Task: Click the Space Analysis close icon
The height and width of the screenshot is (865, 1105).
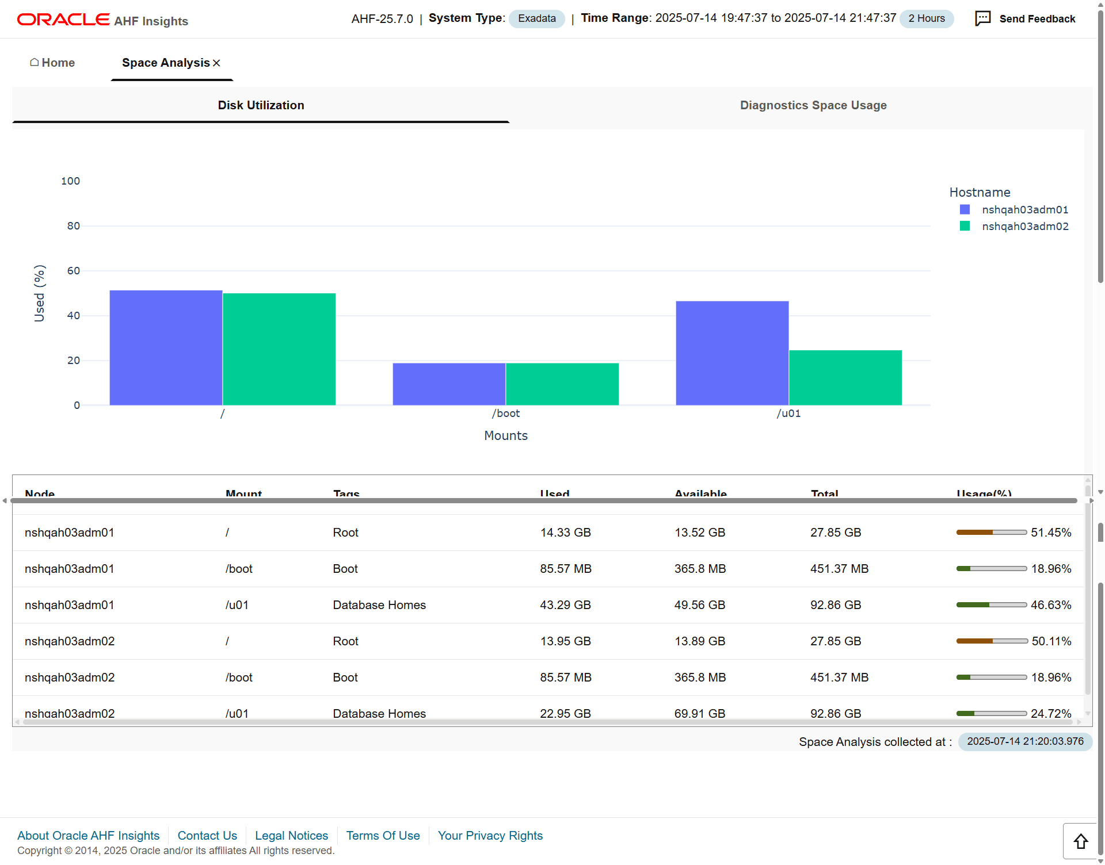Action: pyautogui.click(x=218, y=63)
